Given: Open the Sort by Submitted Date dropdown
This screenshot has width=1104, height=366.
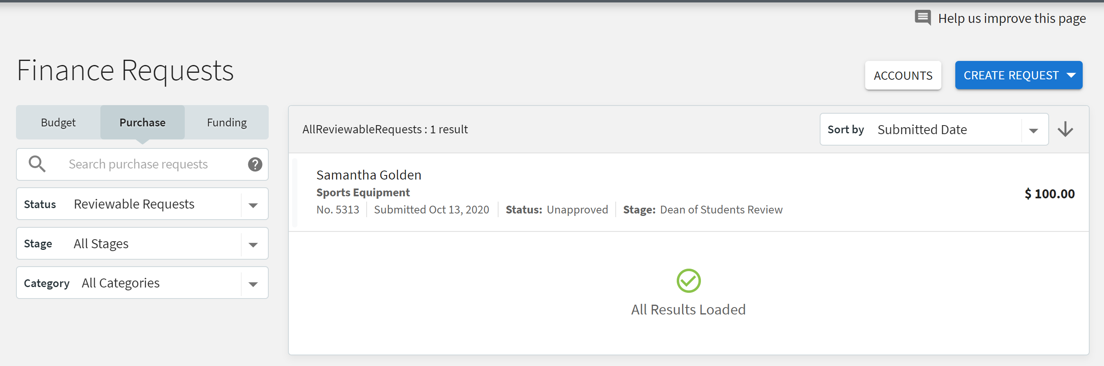Looking at the screenshot, I should (x=934, y=129).
